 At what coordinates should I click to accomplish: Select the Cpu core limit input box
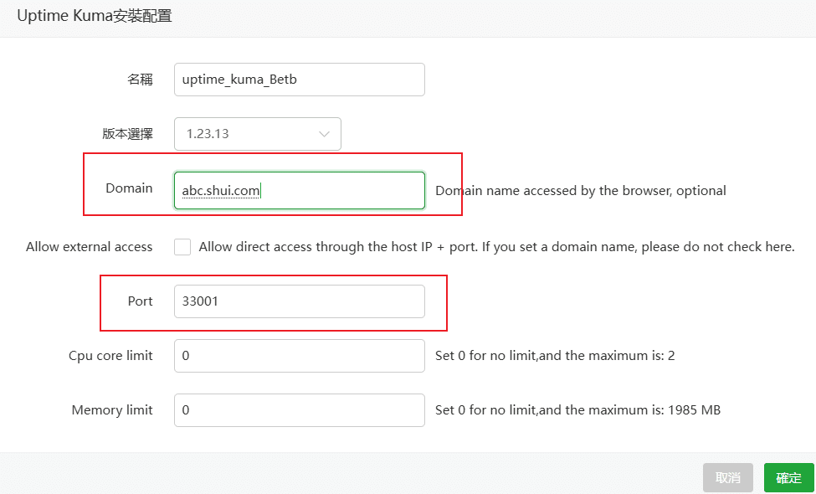point(299,356)
